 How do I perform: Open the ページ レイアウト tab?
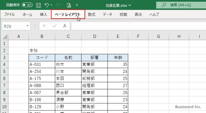(68, 14)
